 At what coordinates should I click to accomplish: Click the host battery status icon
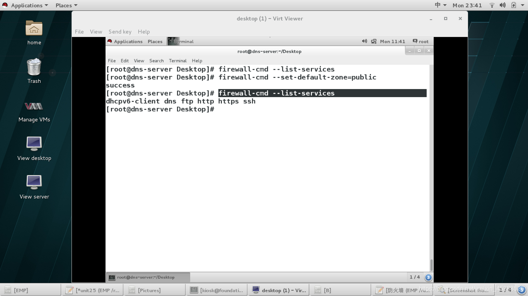point(513,5)
